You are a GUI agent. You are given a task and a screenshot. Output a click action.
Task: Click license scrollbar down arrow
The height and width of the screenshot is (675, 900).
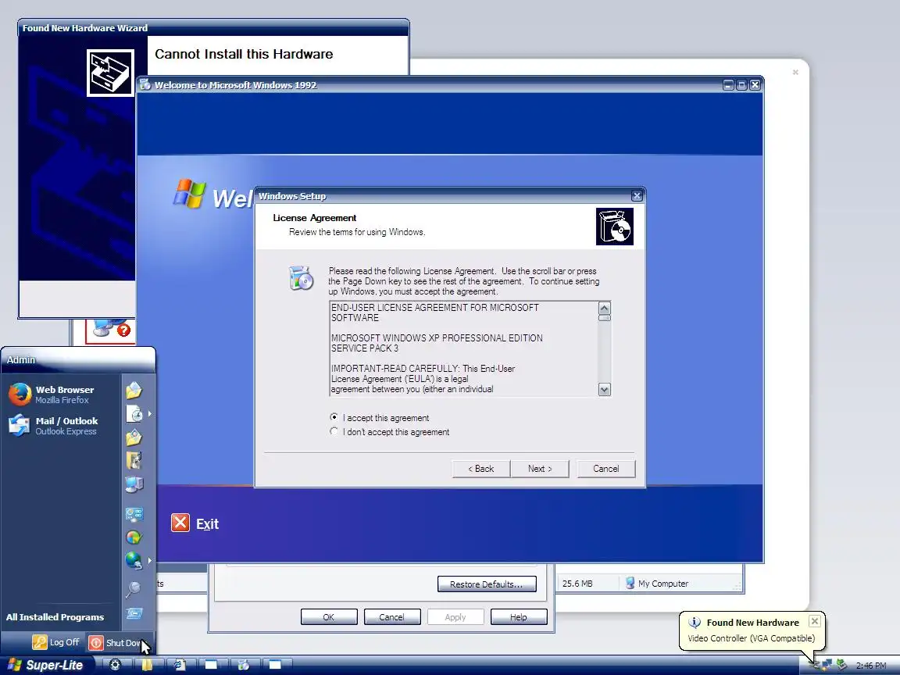pos(604,390)
